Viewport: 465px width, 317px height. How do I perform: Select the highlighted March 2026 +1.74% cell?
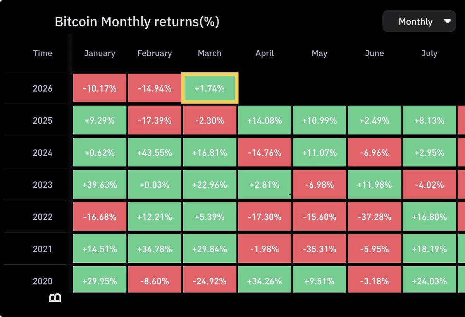point(210,88)
